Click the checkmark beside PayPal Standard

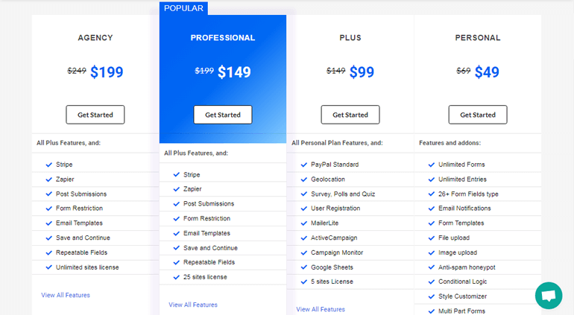click(304, 165)
